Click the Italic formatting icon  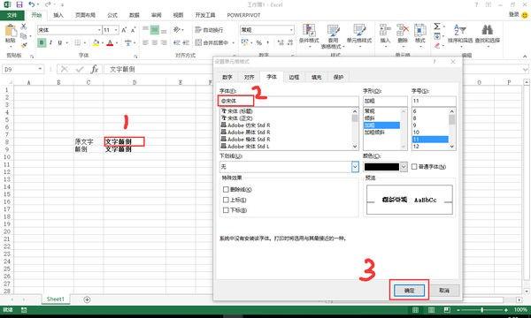[x=50, y=42]
